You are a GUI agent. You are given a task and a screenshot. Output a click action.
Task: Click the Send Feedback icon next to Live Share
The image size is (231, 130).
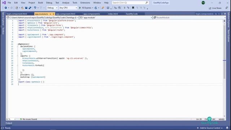(x=227, y=8)
